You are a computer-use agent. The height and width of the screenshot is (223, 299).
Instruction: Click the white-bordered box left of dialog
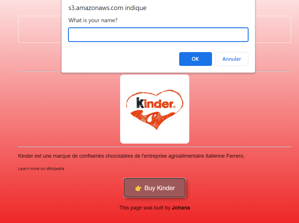click(x=40, y=29)
